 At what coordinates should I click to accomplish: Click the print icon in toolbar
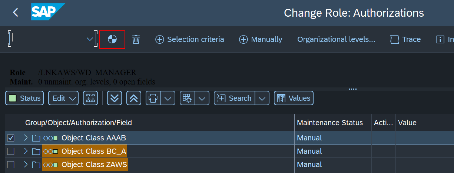tap(153, 98)
